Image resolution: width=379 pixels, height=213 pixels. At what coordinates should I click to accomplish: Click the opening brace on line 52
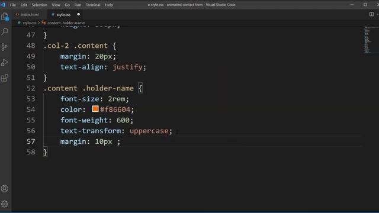tap(140, 88)
